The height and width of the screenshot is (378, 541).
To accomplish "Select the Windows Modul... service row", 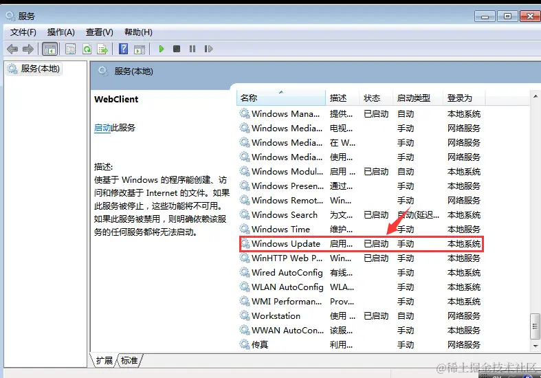I will (362, 171).
